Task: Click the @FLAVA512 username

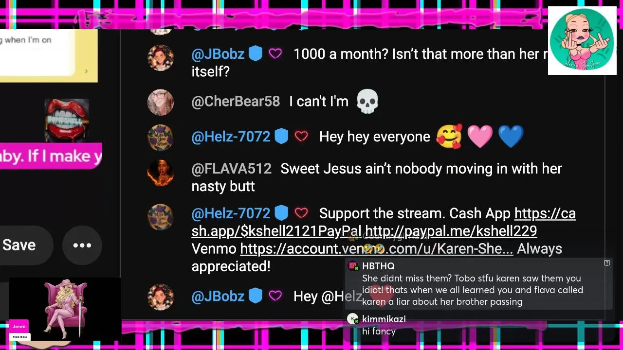Action: click(231, 169)
